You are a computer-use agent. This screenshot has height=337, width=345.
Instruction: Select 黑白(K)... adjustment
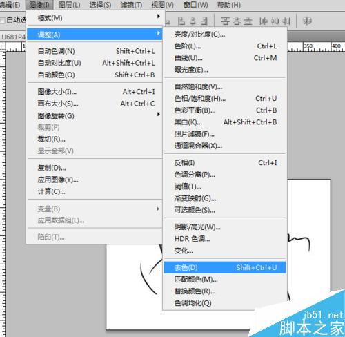[x=225, y=122]
